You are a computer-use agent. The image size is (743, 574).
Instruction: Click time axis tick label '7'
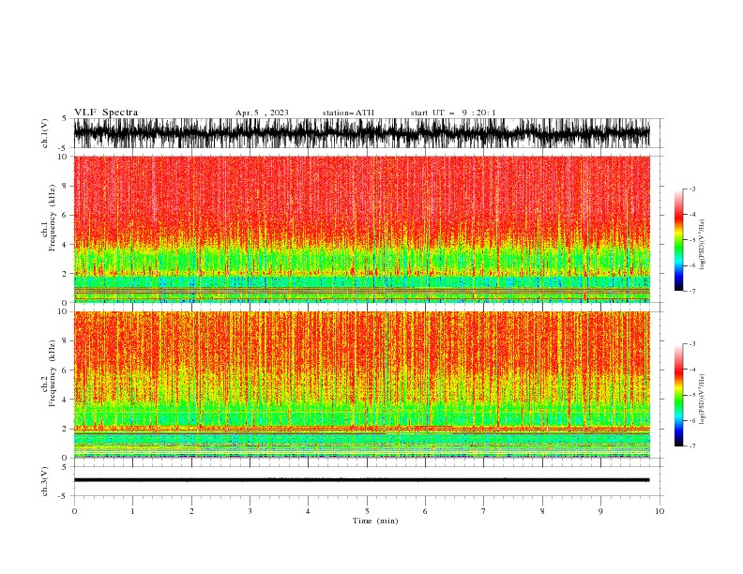tap(484, 511)
